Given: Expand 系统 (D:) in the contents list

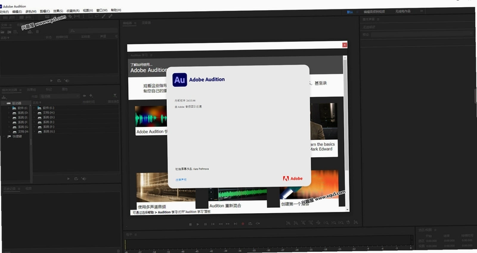Looking at the screenshot, I should click(x=35, y=117).
